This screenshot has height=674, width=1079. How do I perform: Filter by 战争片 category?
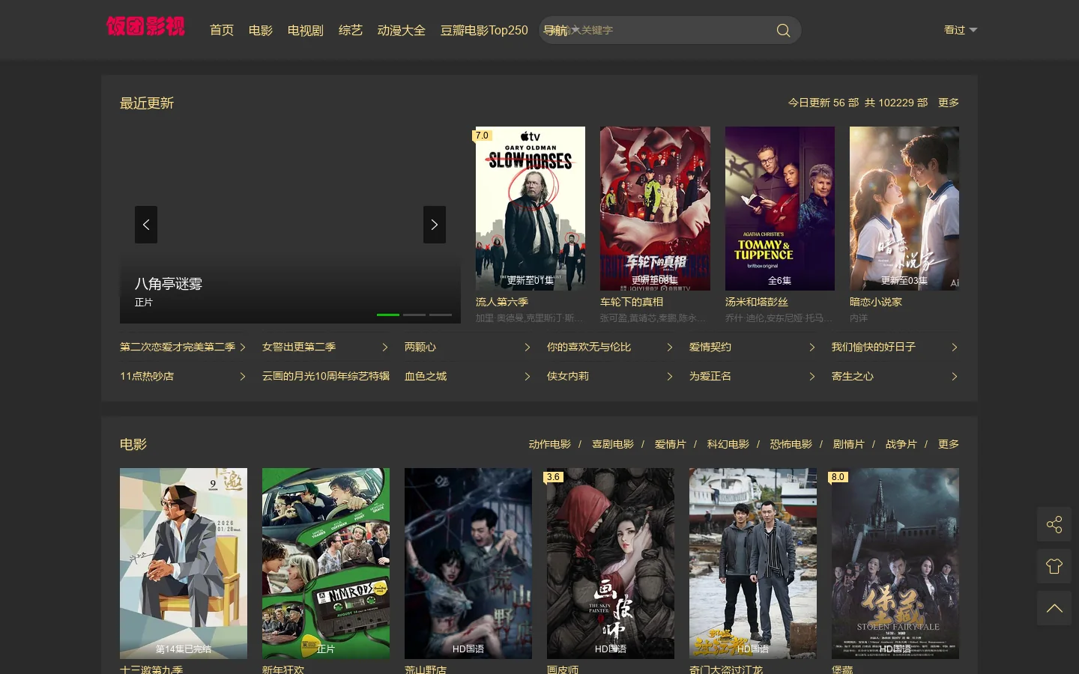coord(901,444)
